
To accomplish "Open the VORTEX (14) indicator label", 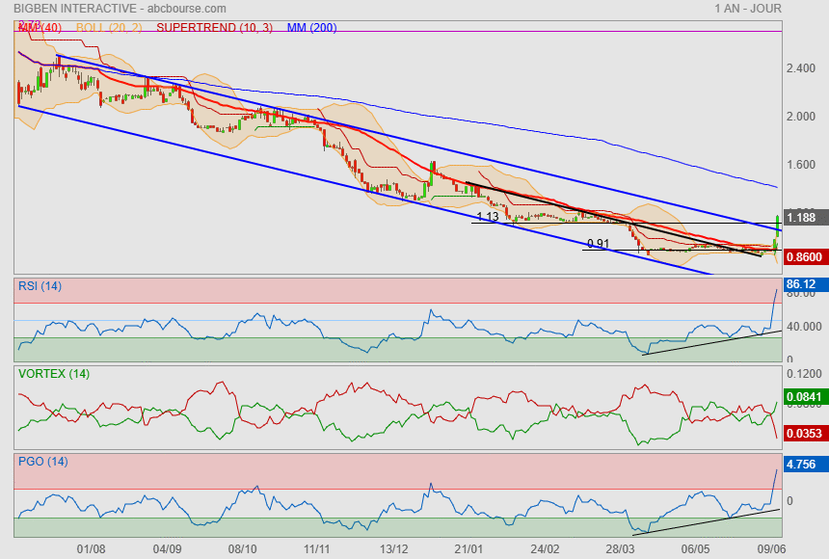I will coord(53,373).
